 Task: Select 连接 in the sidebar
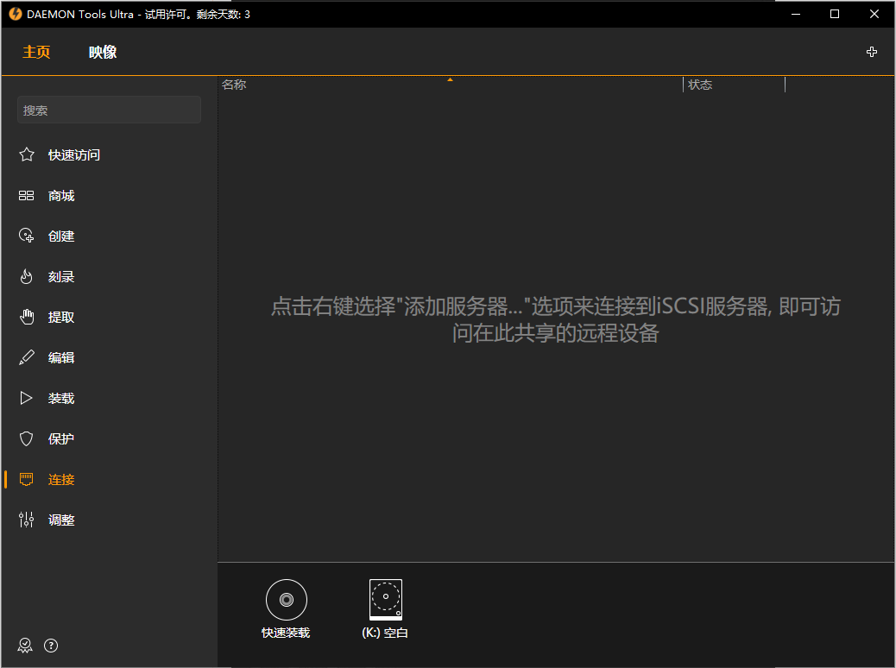[x=60, y=479]
